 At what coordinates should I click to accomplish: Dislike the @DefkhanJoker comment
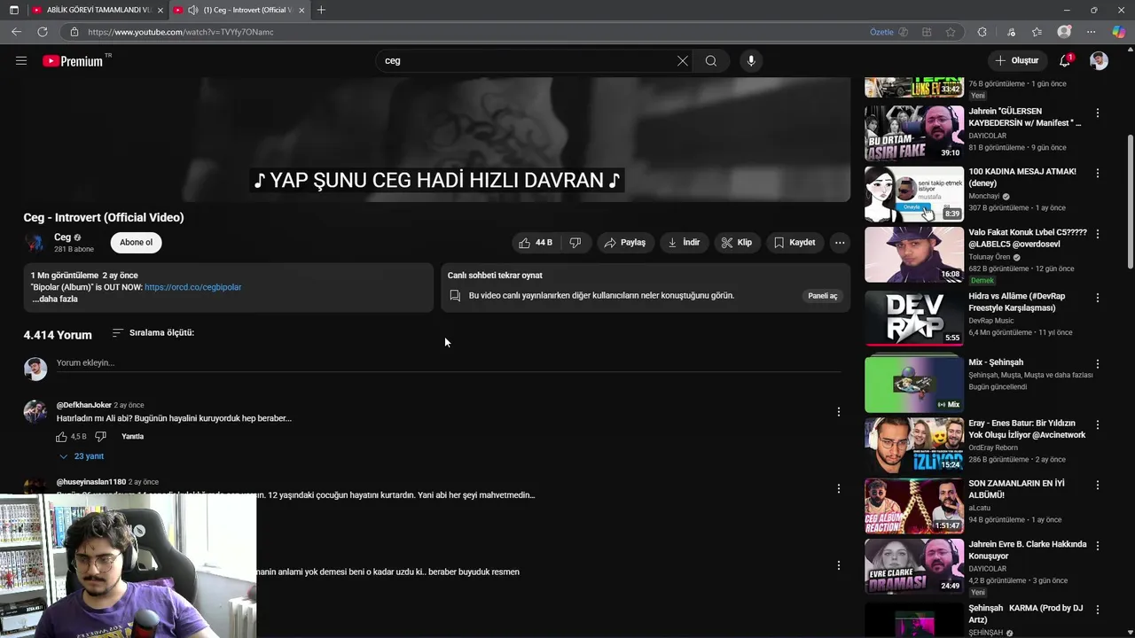[100, 436]
